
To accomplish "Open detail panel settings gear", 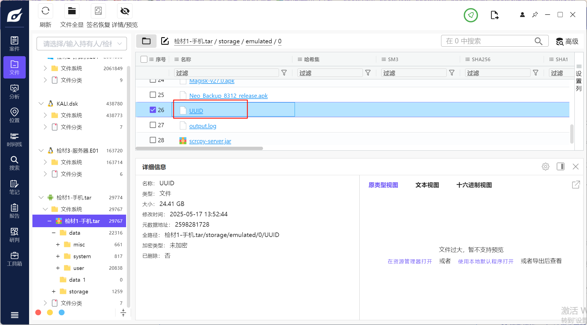I will [x=545, y=167].
